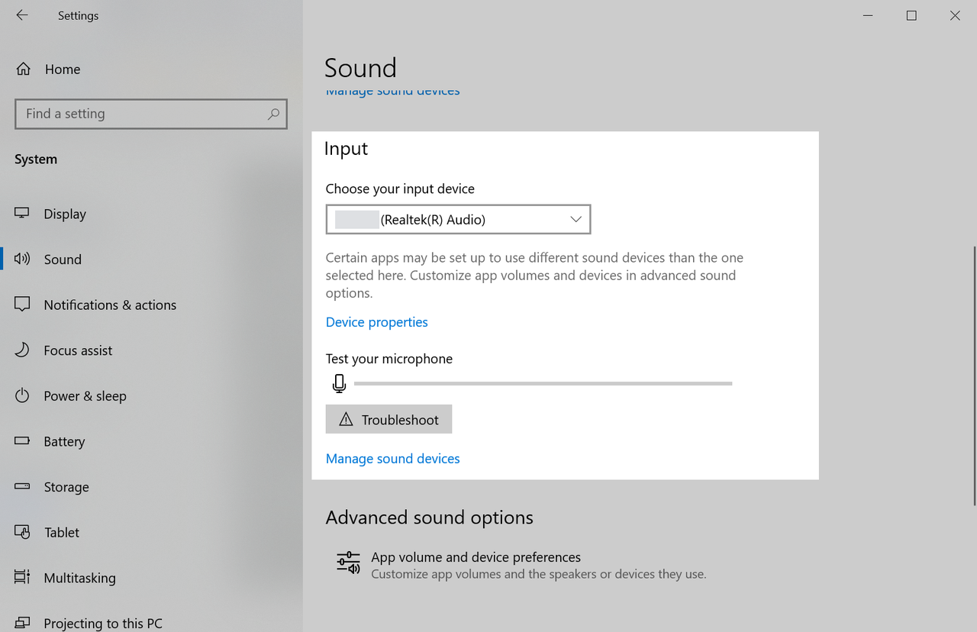The image size is (977, 632).
Task: Open the Device properties link
Action: click(x=376, y=322)
